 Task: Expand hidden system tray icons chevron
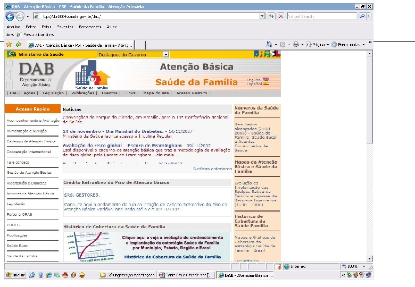pyautogui.click(x=343, y=275)
